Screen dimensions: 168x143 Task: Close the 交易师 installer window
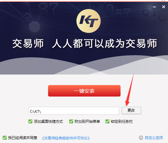click(x=163, y=7)
